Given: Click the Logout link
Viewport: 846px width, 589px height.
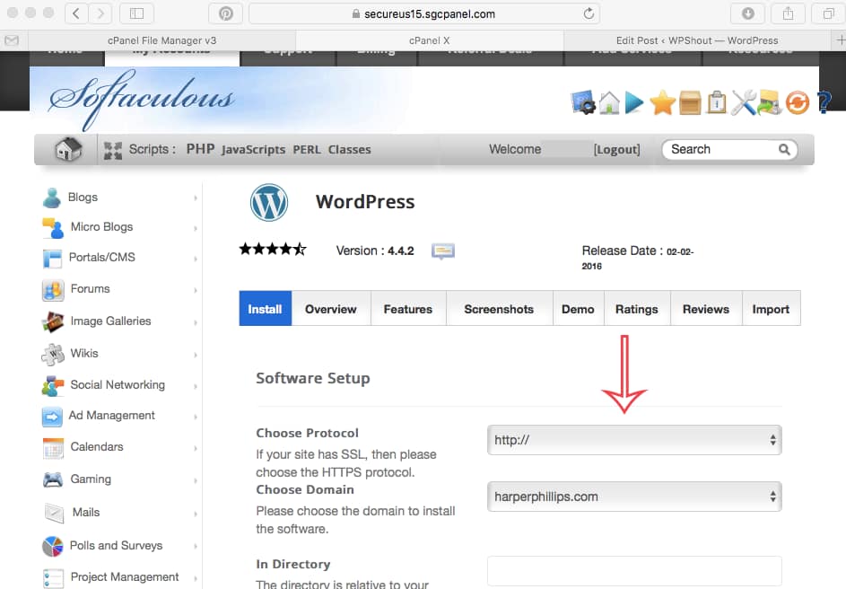Looking at the screenshot, I should [616, 149].
